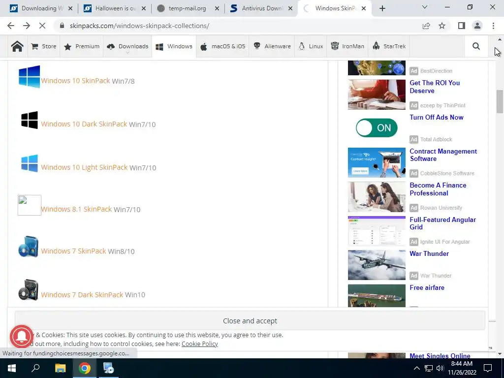Click the black Windows 10 Dark logo

(29, 120)
